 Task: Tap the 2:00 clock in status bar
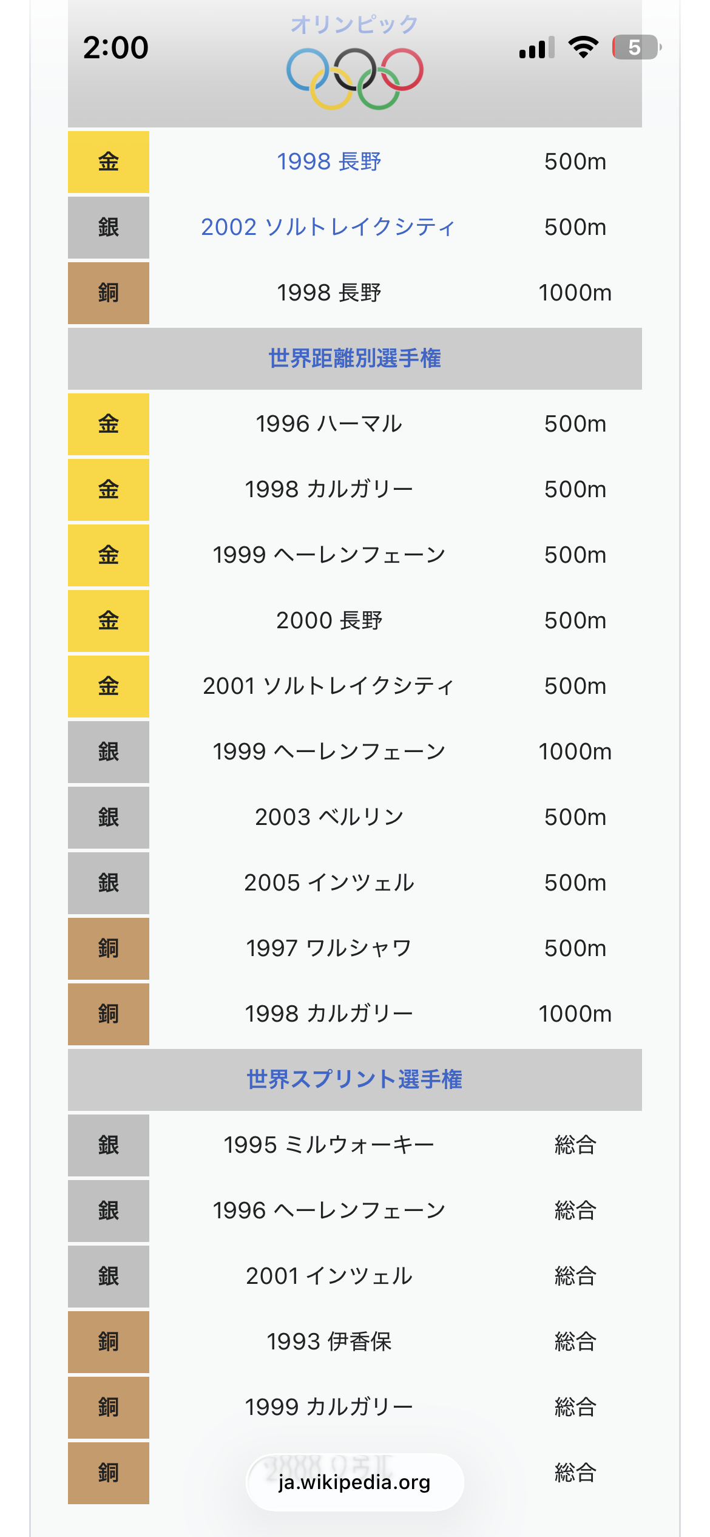(x=116, y=47)
